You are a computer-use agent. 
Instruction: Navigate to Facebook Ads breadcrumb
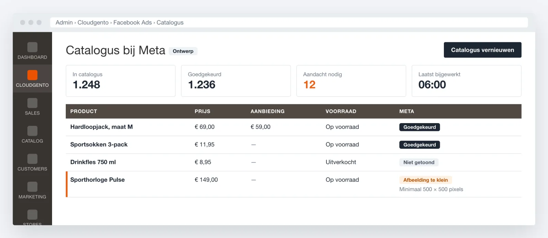133,23
